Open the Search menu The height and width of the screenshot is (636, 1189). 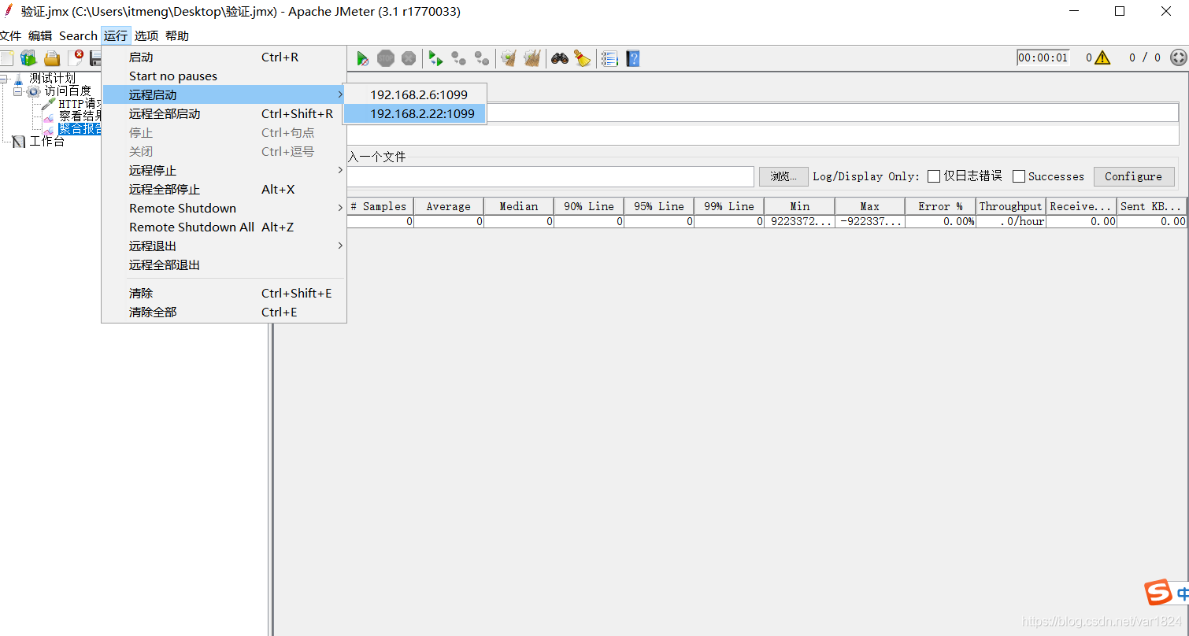tap(78, 35)
